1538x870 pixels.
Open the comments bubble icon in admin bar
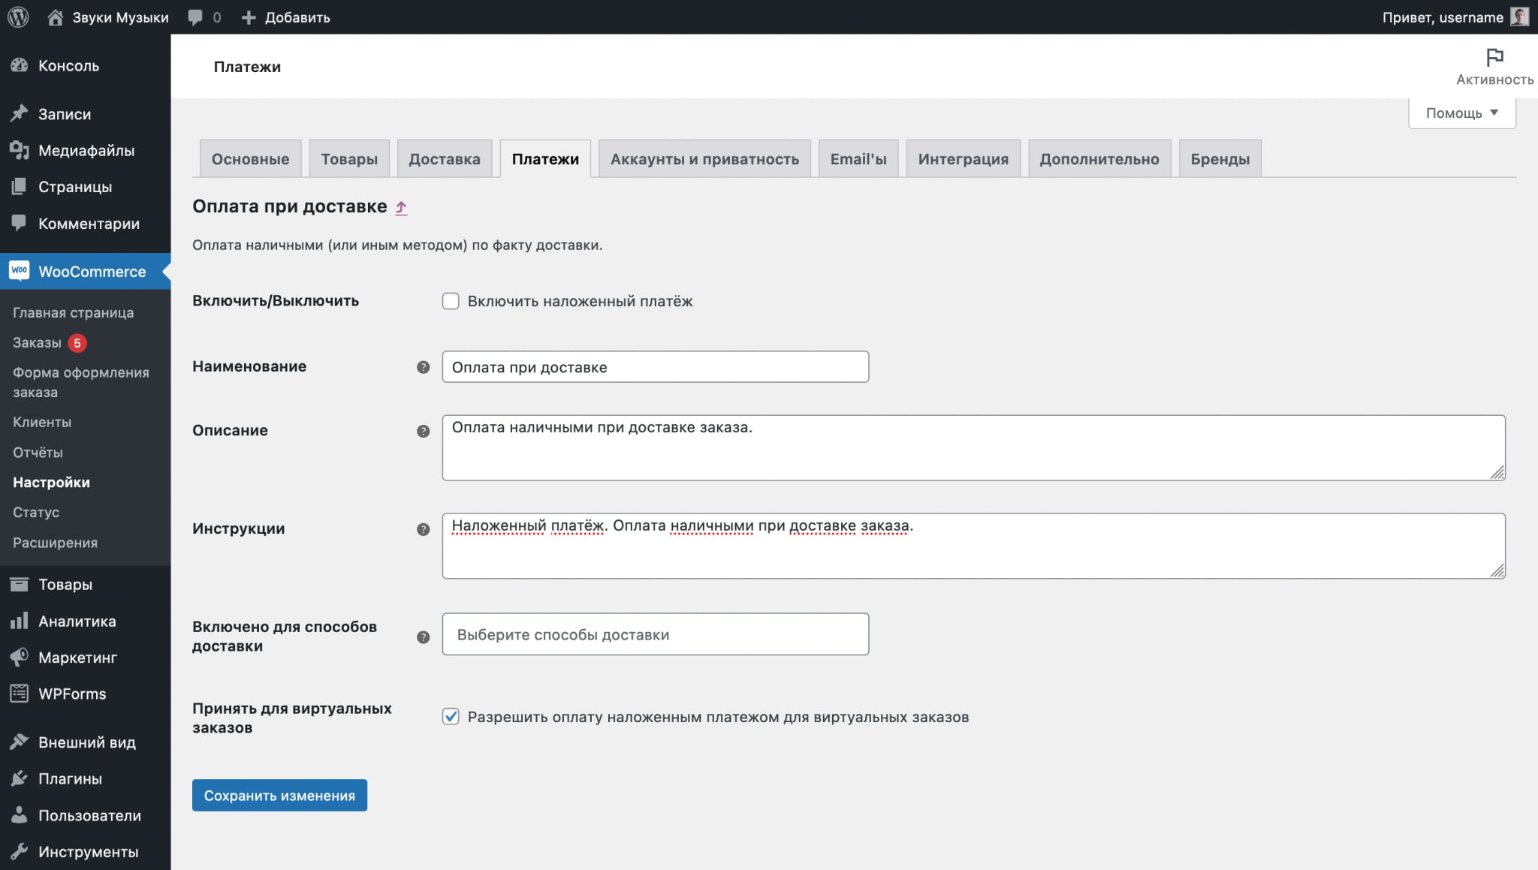click(x=195, y=17)
